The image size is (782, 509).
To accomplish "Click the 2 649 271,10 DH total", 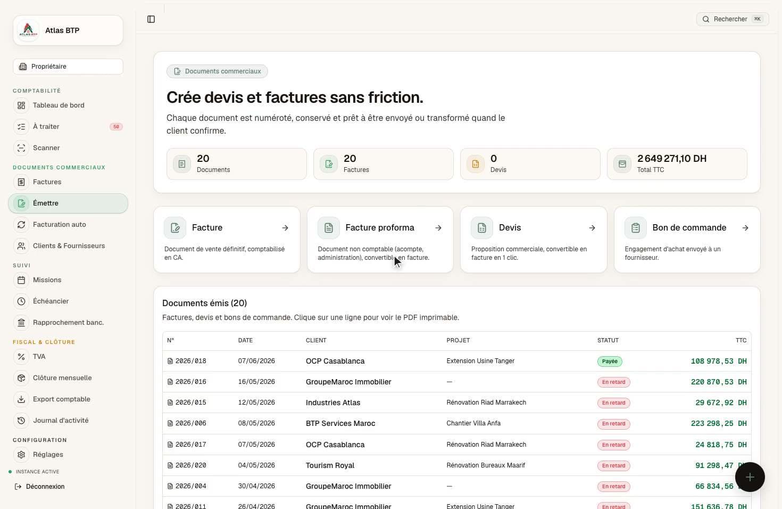I will [x=672, y=159].
